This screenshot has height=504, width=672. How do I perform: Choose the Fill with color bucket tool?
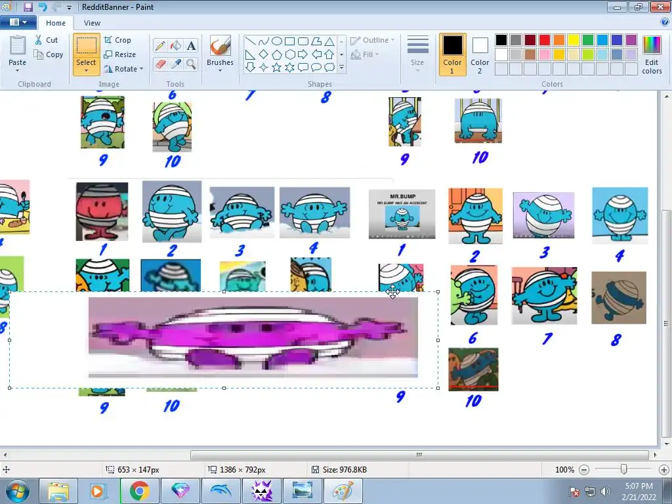coord(175,45)
